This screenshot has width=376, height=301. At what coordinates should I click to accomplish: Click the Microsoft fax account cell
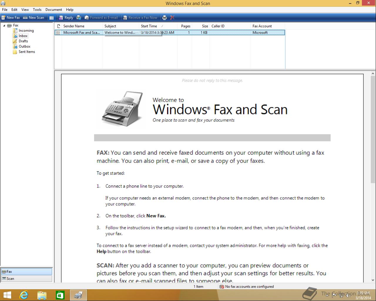tap(260, 33)
